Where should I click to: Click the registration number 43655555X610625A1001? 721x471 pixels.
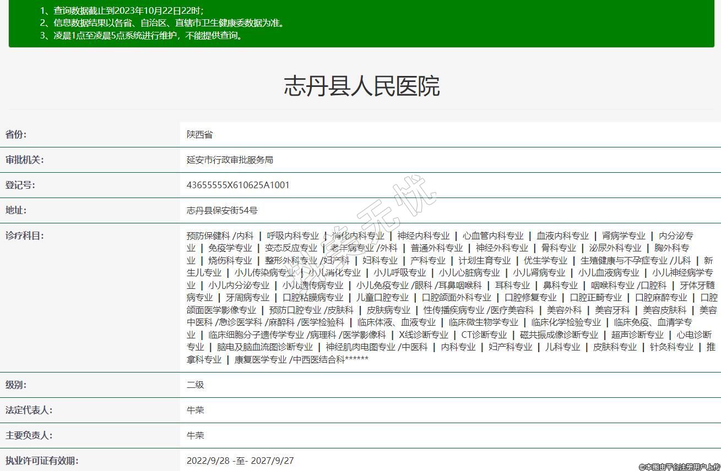tap(238, 185)
